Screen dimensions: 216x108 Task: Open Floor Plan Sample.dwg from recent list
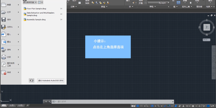pyautogui.click(x=36, y=8)
